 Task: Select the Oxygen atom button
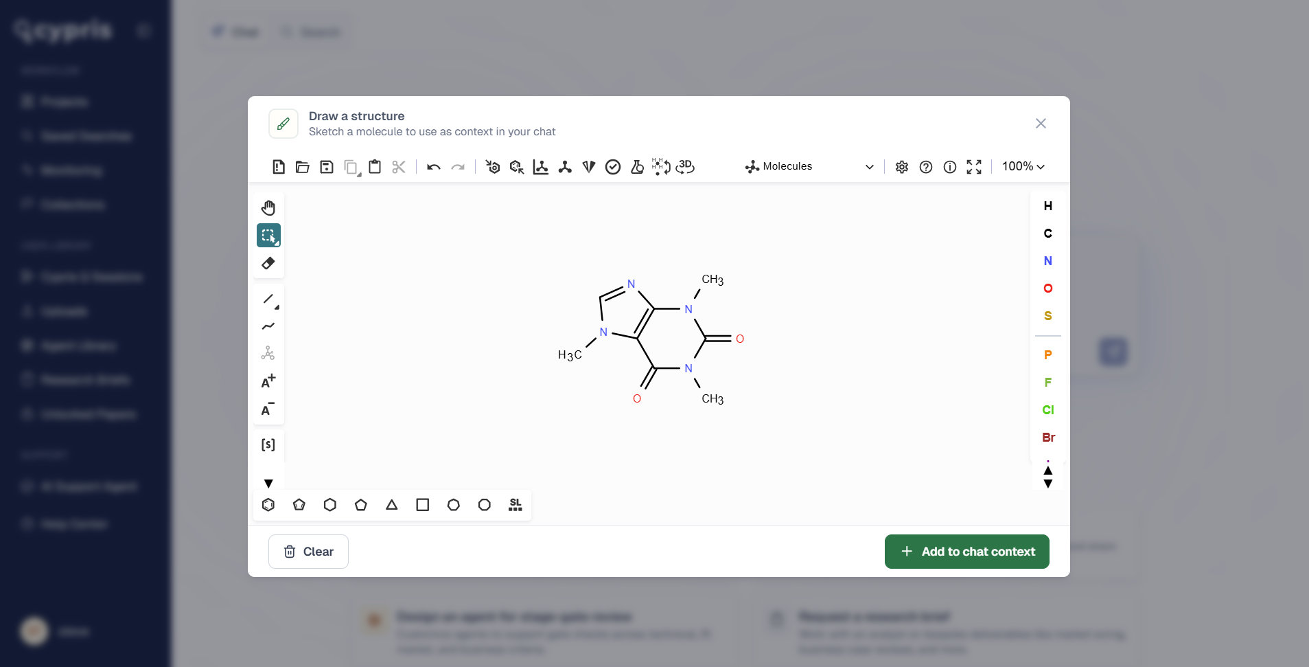pos(1048,289)
